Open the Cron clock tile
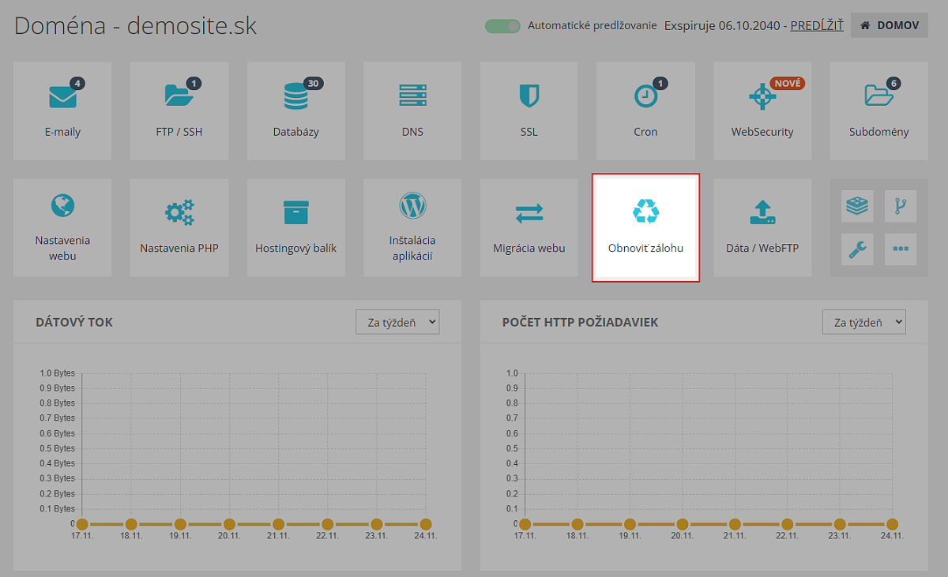This screenshot has height=577, width=948. pyautogui.click(x=645, y=111)
